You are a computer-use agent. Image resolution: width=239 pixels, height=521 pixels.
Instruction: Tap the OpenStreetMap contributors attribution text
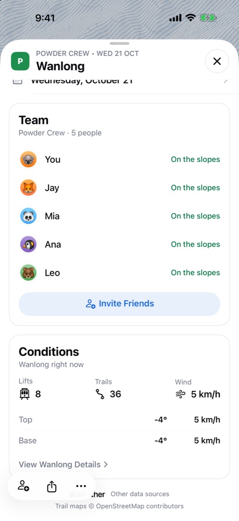pos(139,506)
